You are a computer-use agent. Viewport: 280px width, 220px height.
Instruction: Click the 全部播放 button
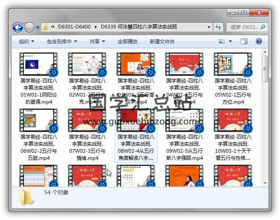[128, 41]
